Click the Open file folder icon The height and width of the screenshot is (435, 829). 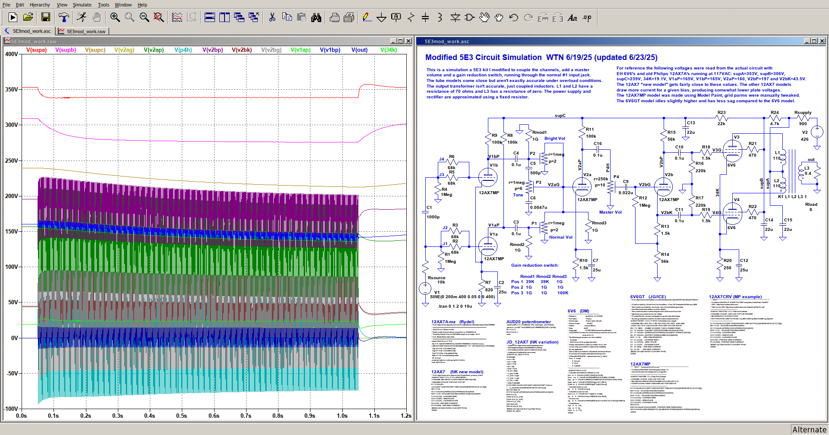[28, 17]
